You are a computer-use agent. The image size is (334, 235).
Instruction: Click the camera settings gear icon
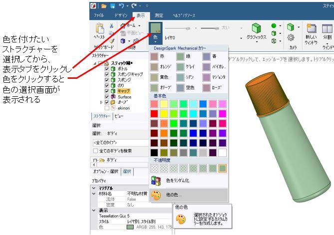point(291,37)
